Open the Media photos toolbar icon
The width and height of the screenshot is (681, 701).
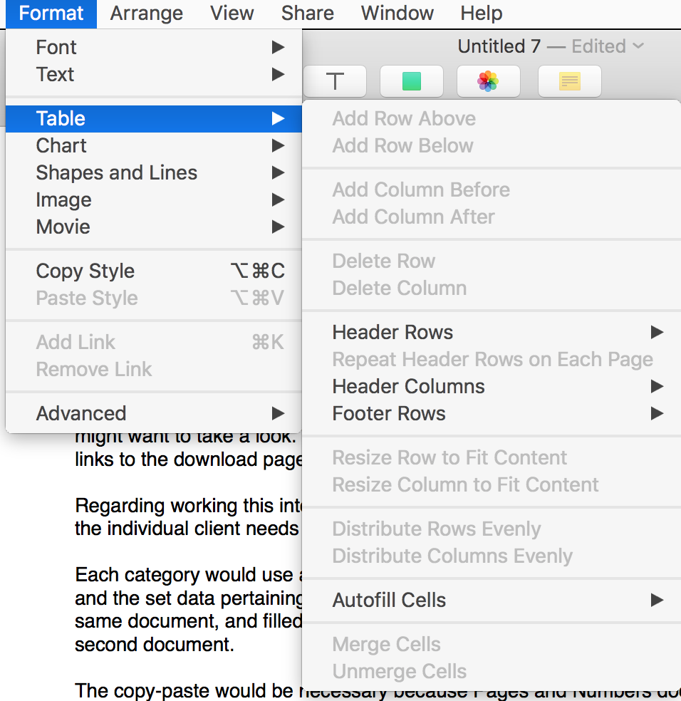click(488, 82)
